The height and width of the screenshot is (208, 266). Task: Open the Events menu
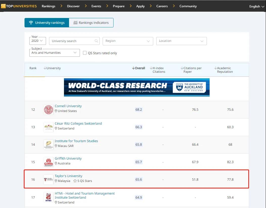(96, 6)
